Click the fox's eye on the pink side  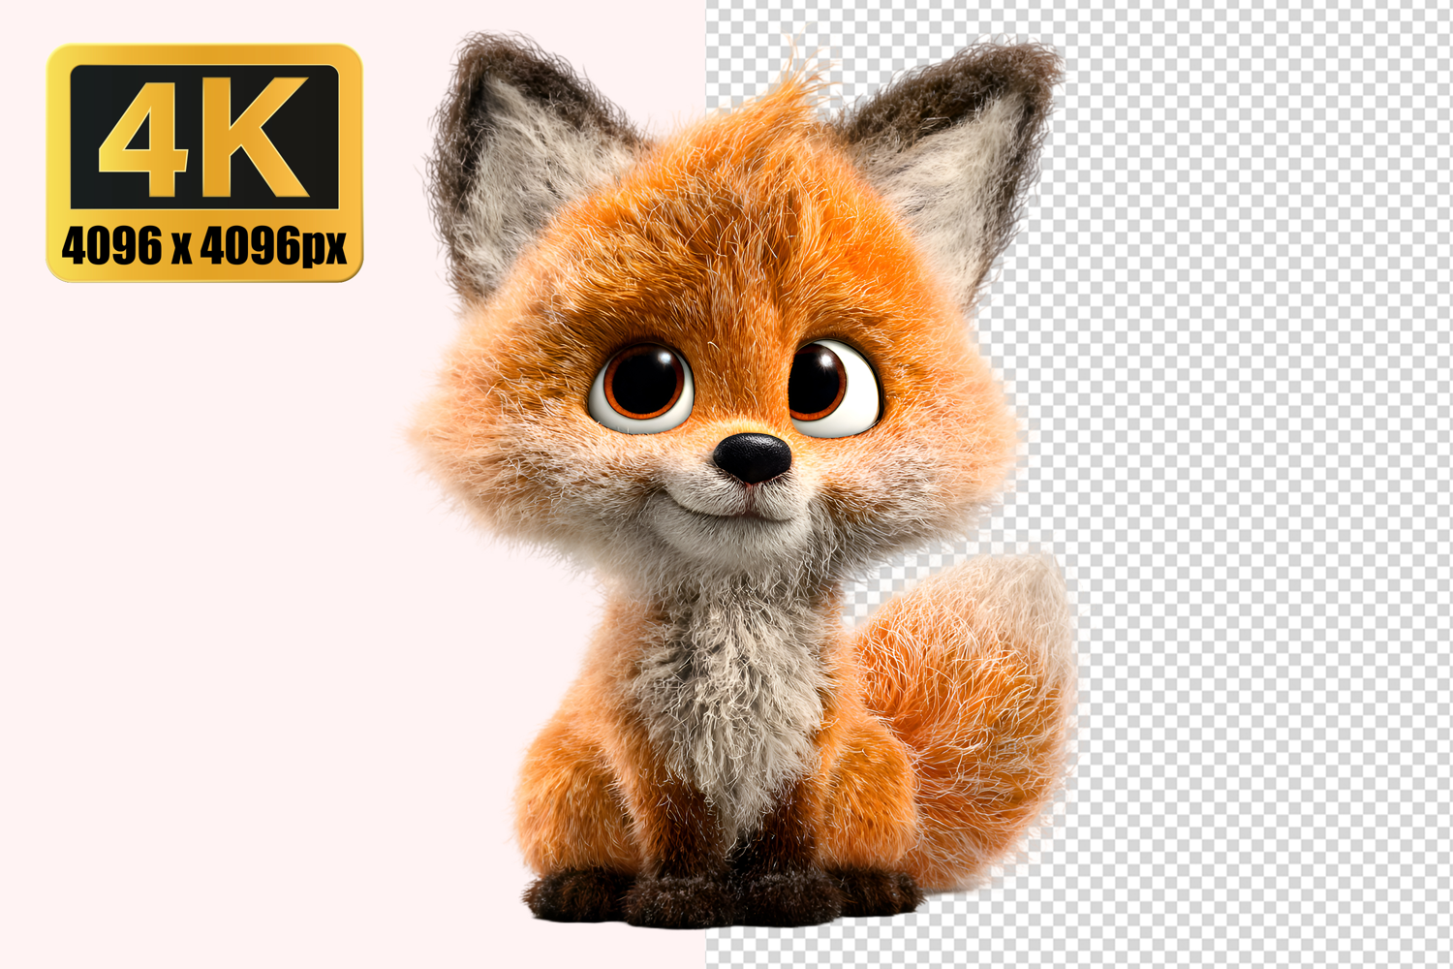642,385
